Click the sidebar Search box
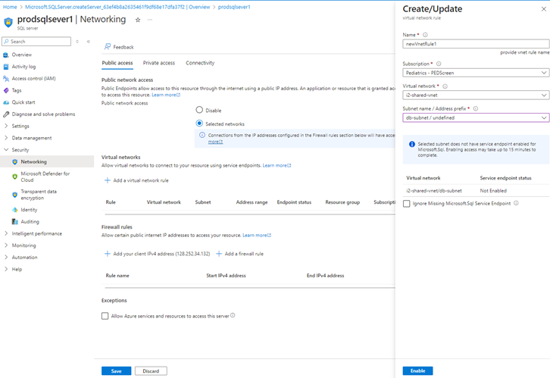550x378 pixels. click(36, 42)
